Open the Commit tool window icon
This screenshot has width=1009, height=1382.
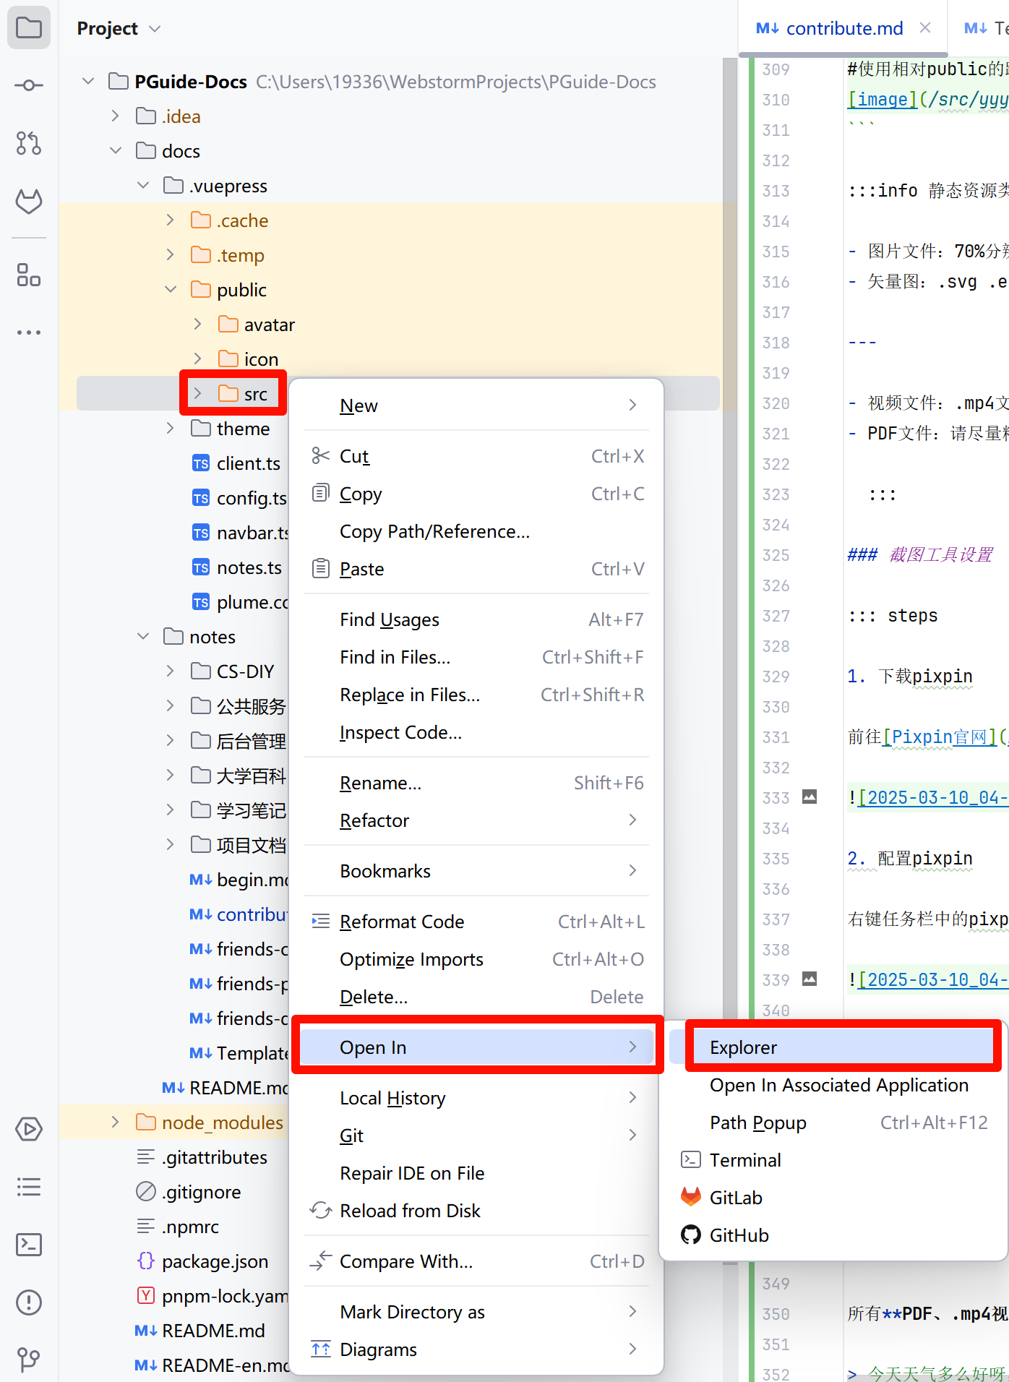point(29,85)
